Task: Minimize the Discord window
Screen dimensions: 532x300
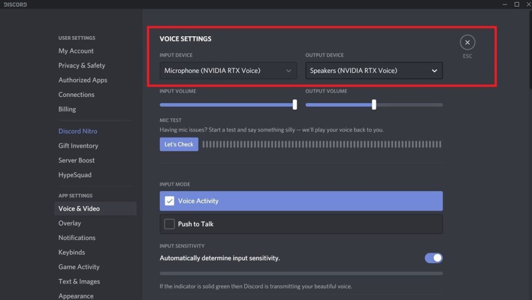Action: 505,4
